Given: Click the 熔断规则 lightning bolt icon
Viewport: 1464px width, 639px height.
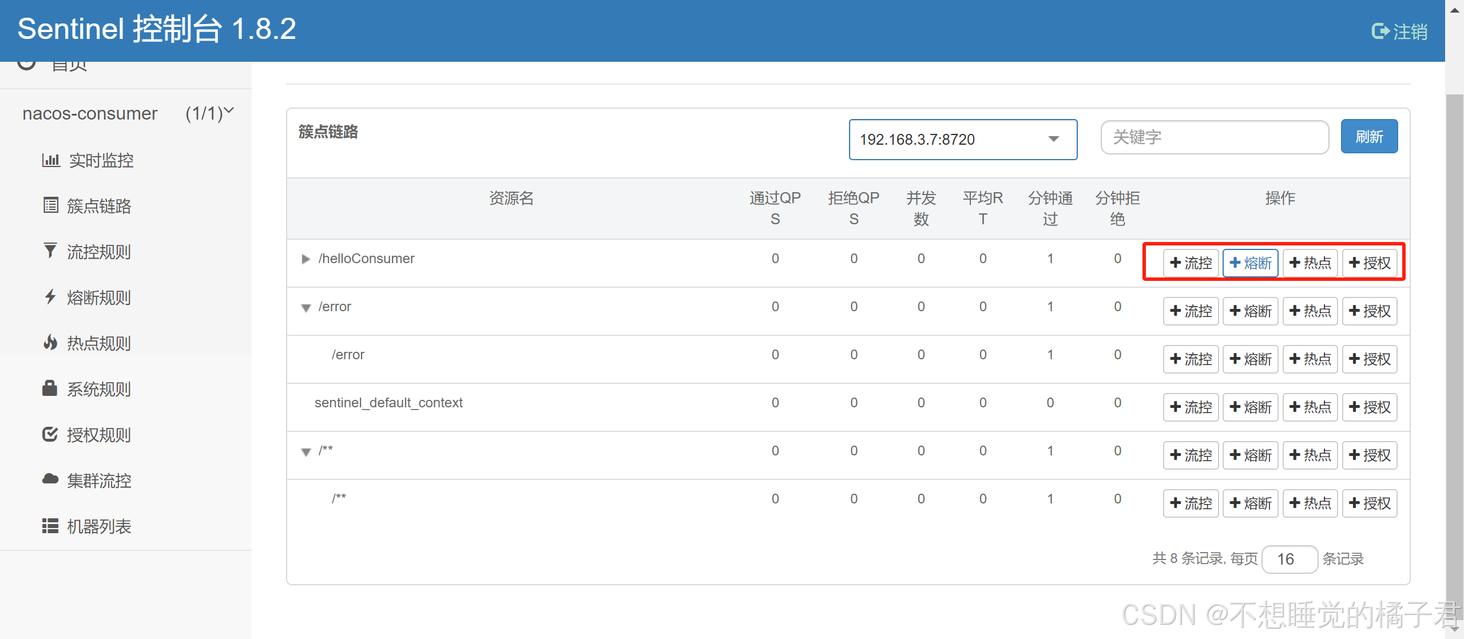Looking at the screenshot, I should tap(50, 296).
